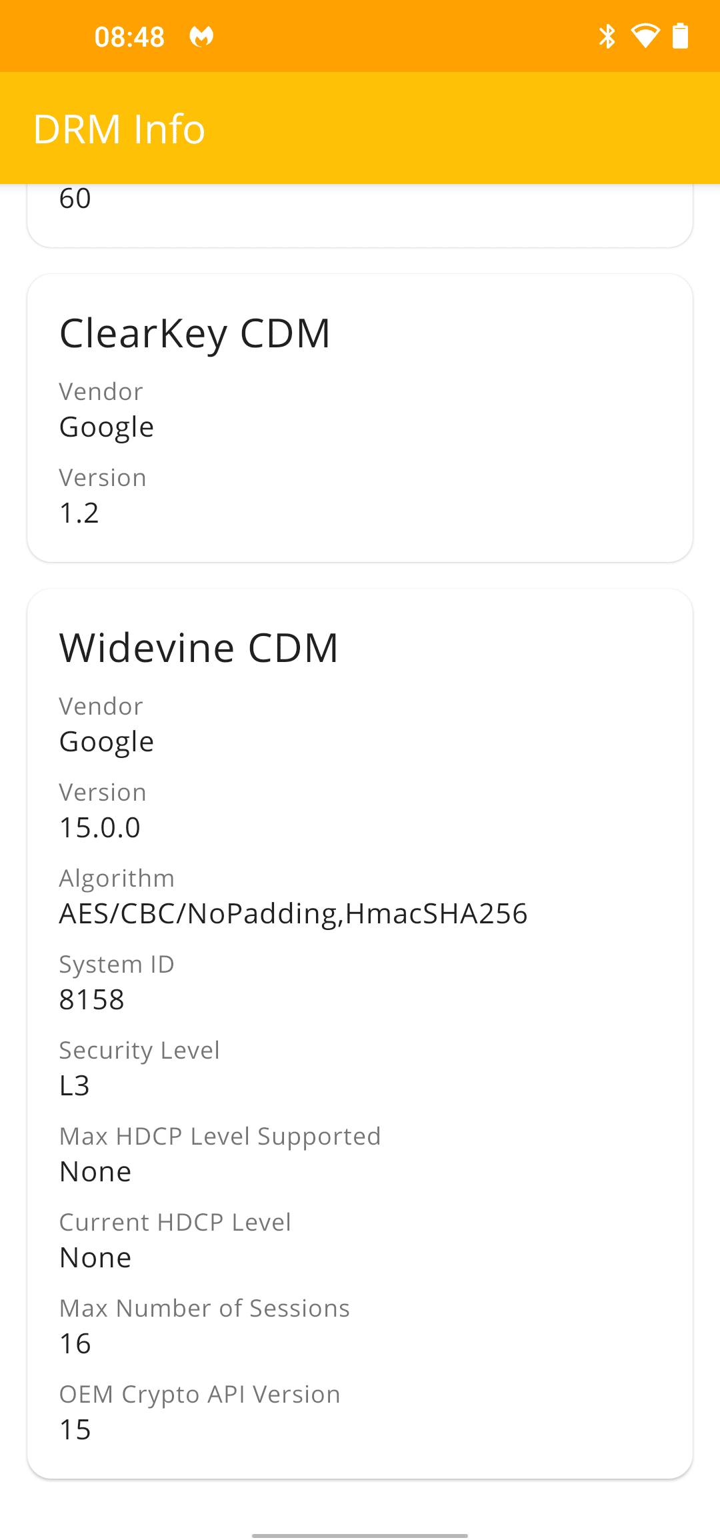Tap the ClearKey CDM card heading

195,333
